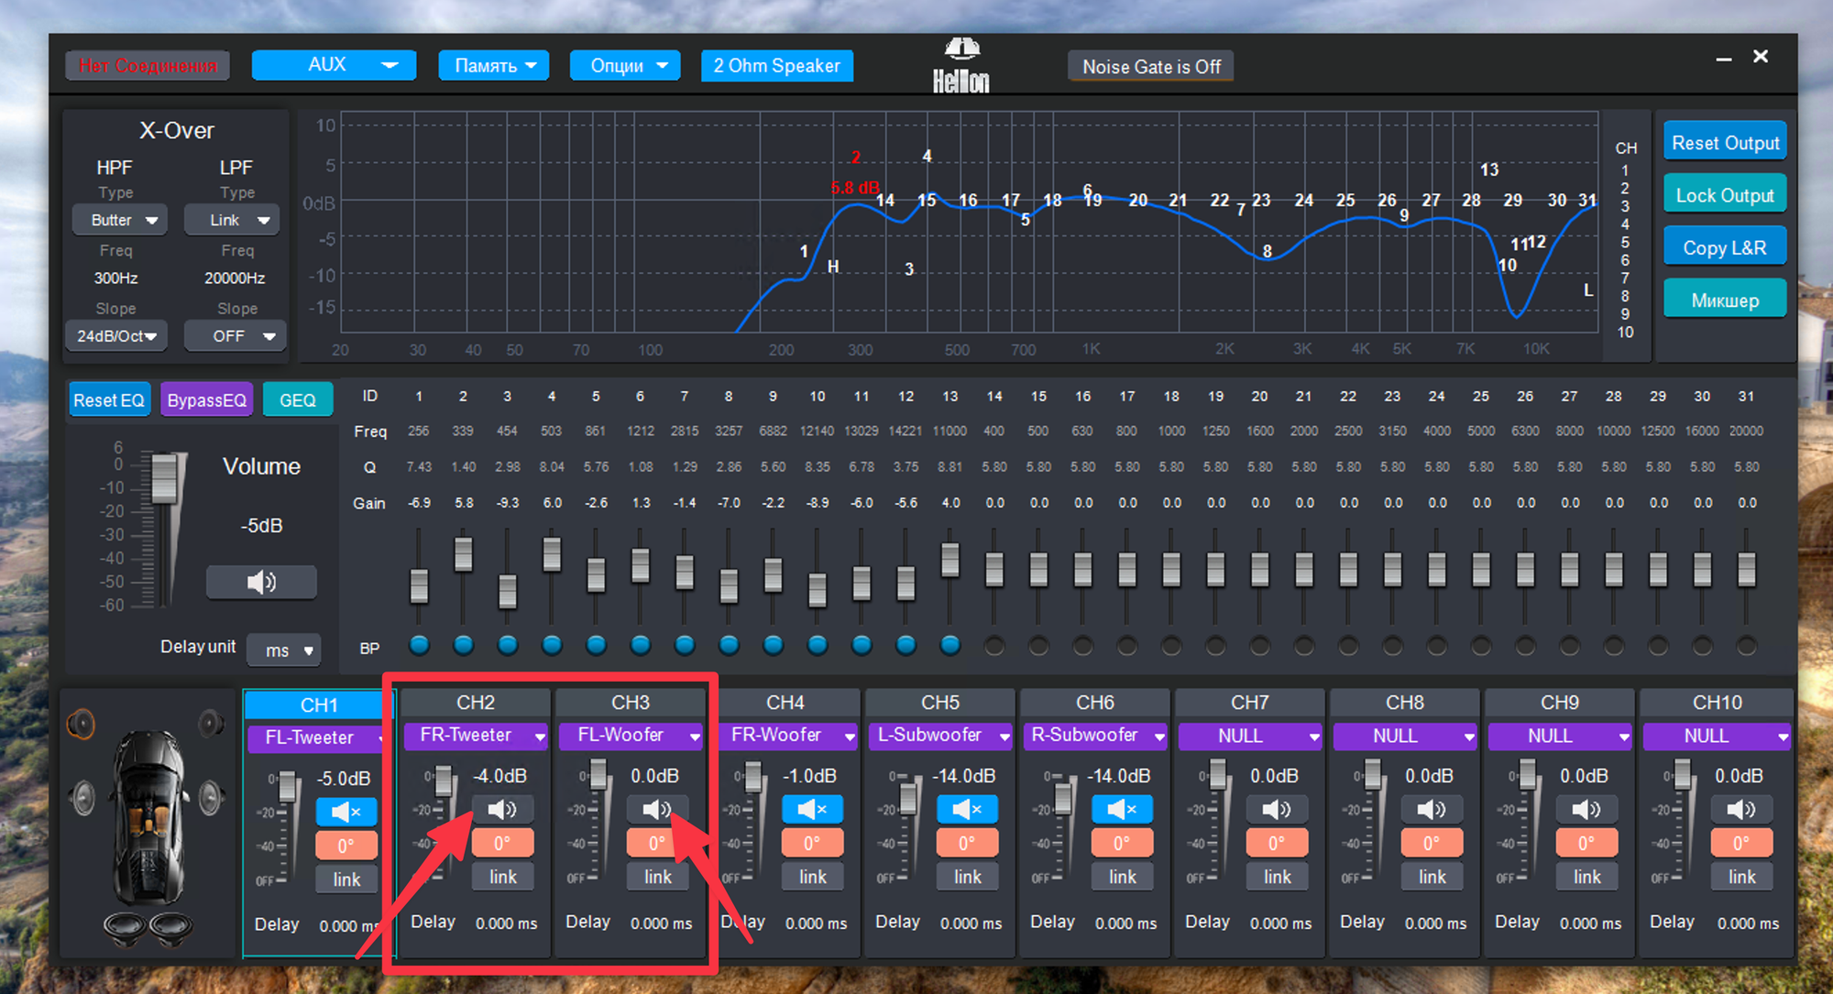Mute the master Volume speaker button
This screenshot has width=1833, height=994.
coord(261,582)
